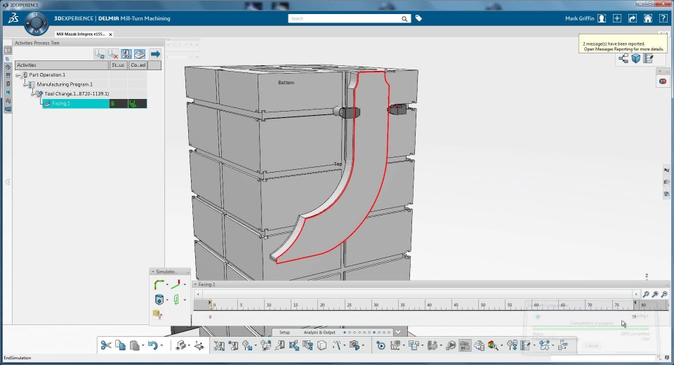Close the Mill Mazak Integrex tab
The width and height of the screenshot is (674, 365).
pos(110,34)
